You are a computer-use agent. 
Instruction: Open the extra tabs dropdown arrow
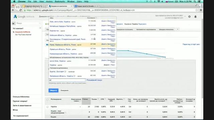(x=178, y=29)
